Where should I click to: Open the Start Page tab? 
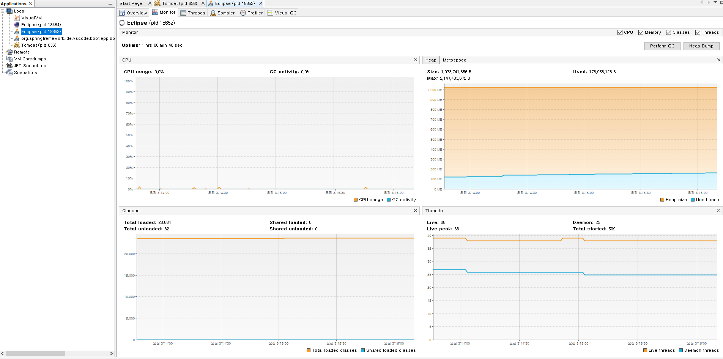coord(131,3)
